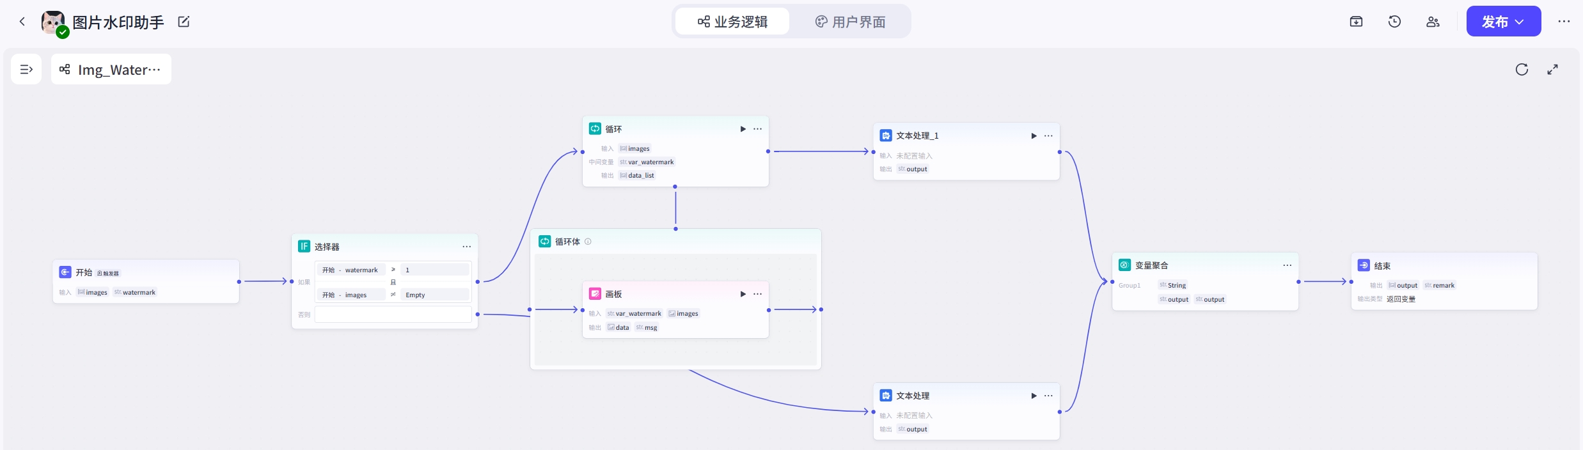Open version history clock icon

(1394, 22)
